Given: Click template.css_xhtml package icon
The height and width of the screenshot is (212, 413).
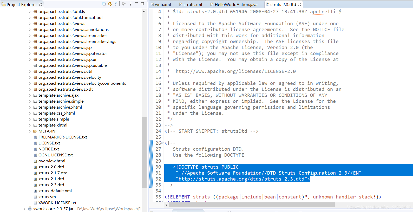Looking at the screenshot, I should click(35, 113).
